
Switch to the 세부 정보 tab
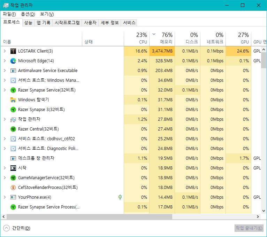click(x=110, y=23)
